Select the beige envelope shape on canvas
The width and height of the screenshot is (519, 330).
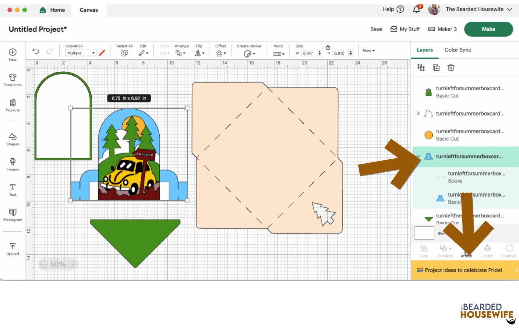pyautogui.click(x=267, y=158)
